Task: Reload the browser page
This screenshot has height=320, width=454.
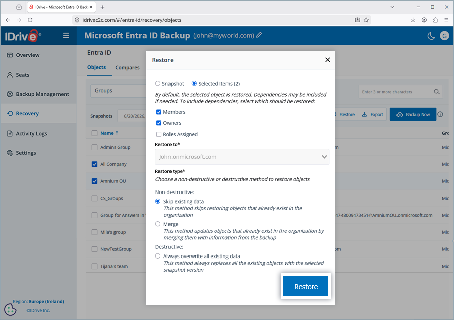Action: tap(30, 20)
